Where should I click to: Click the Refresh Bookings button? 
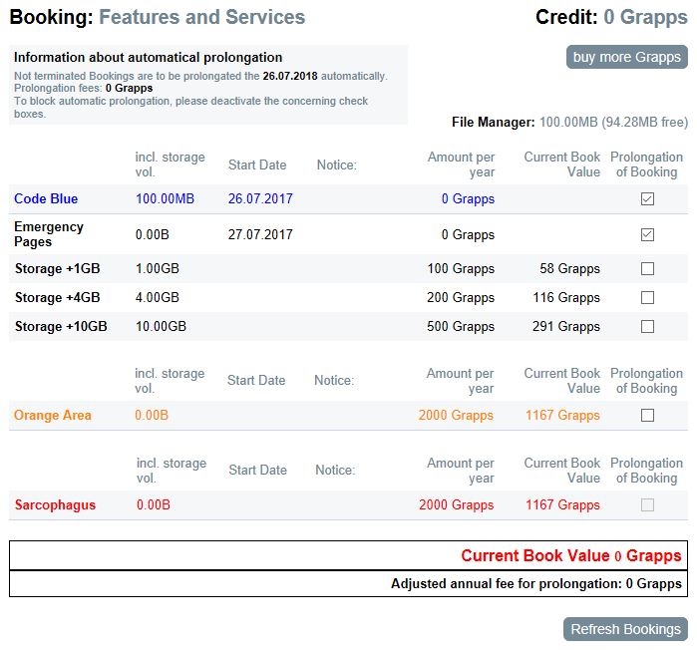point(625,629)
